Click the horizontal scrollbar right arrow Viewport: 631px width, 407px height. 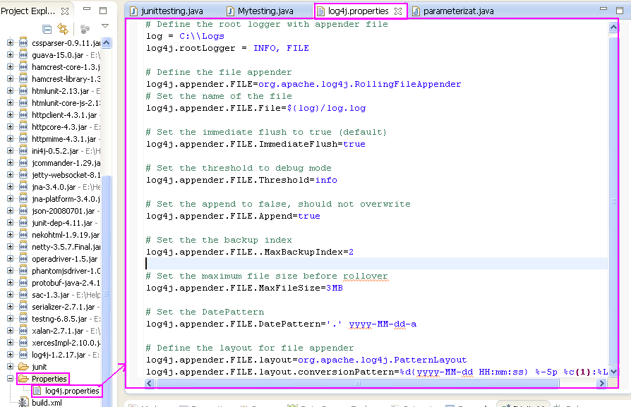coord(601,383)
